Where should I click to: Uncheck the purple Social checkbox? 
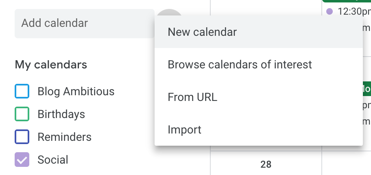[x=22, y=160]
